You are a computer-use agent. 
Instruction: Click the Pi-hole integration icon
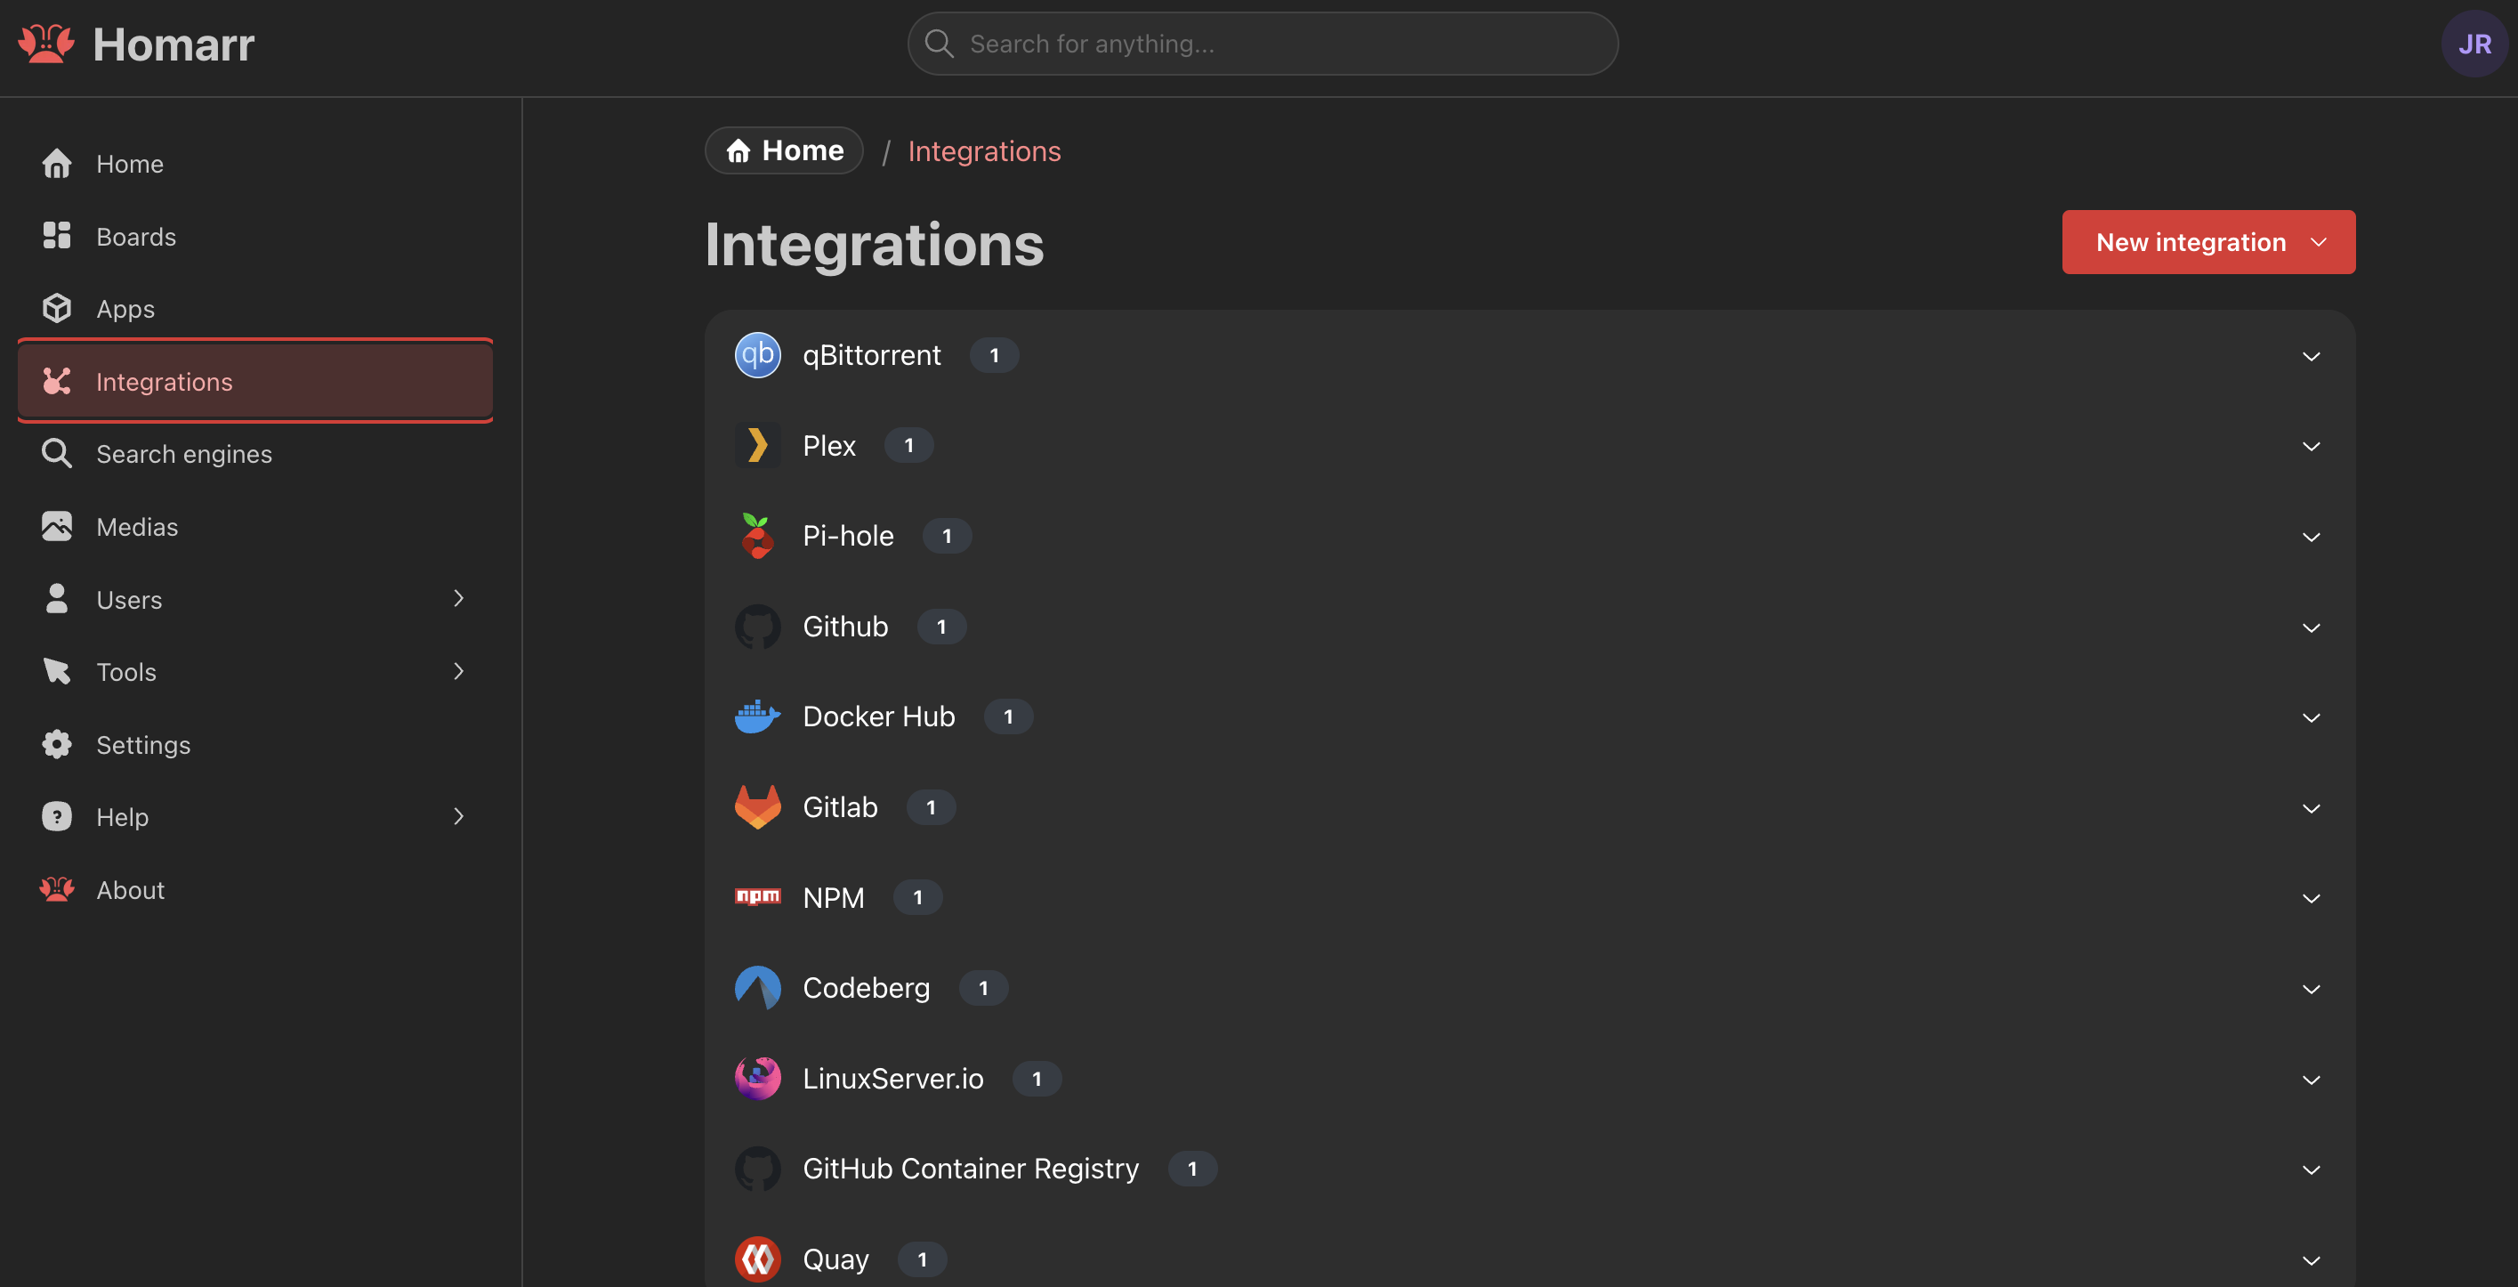(x=757, y=535)
